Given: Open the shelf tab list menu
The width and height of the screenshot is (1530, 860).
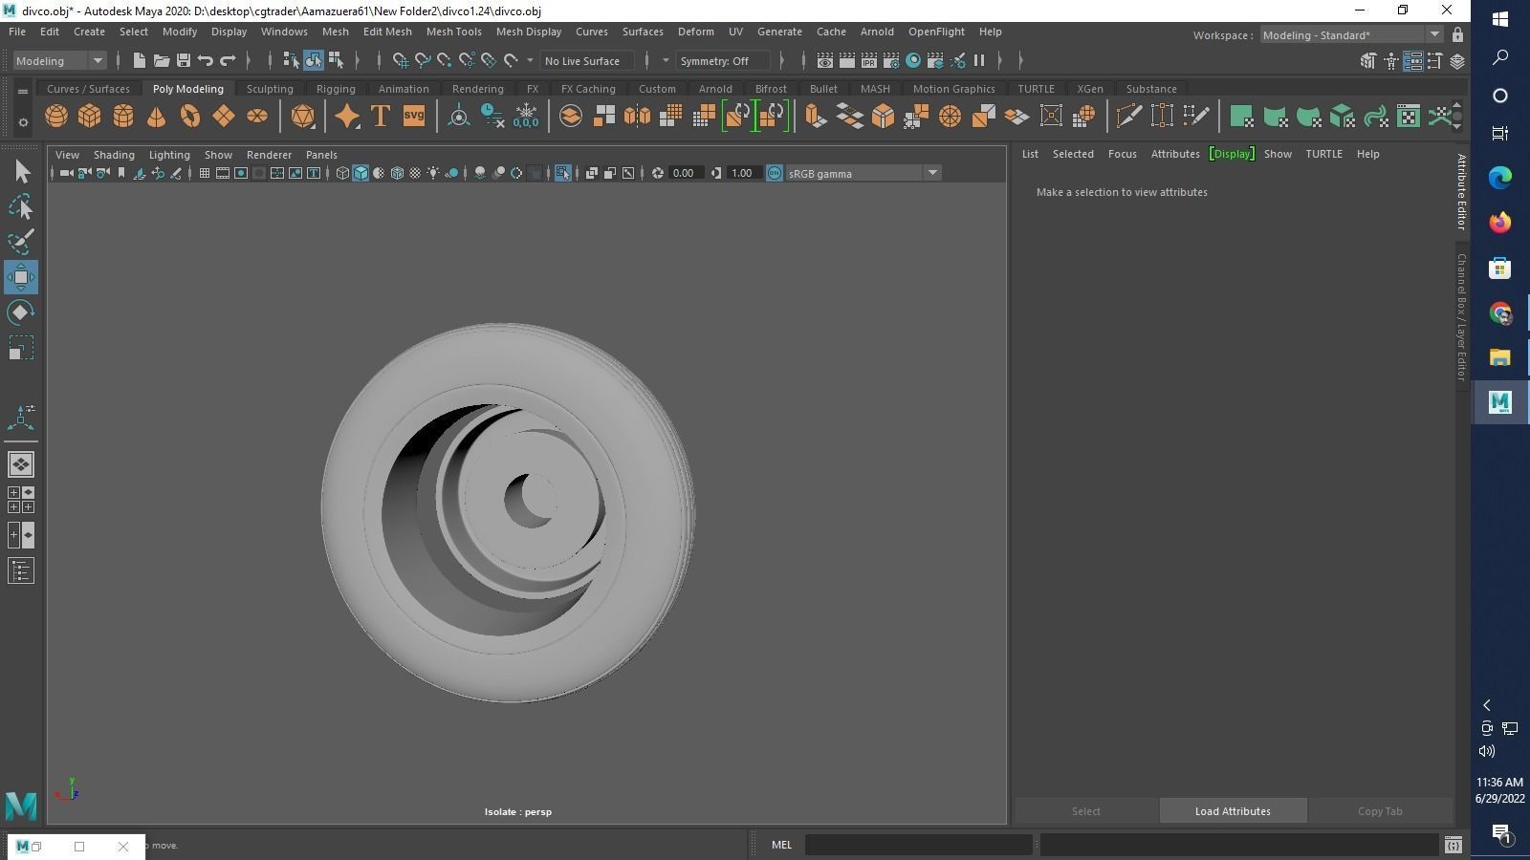Looking at the screenshot, I should (23, 92).
